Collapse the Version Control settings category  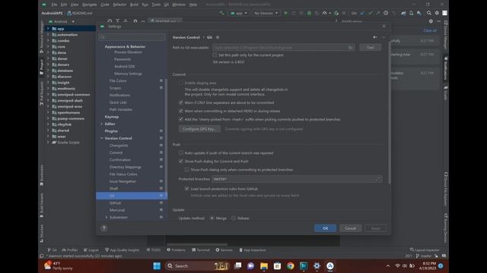101,138
